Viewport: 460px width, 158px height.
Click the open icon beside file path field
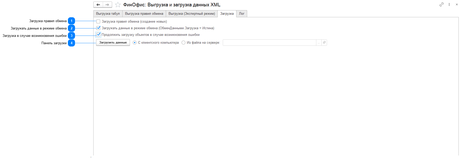coord(324,43)
